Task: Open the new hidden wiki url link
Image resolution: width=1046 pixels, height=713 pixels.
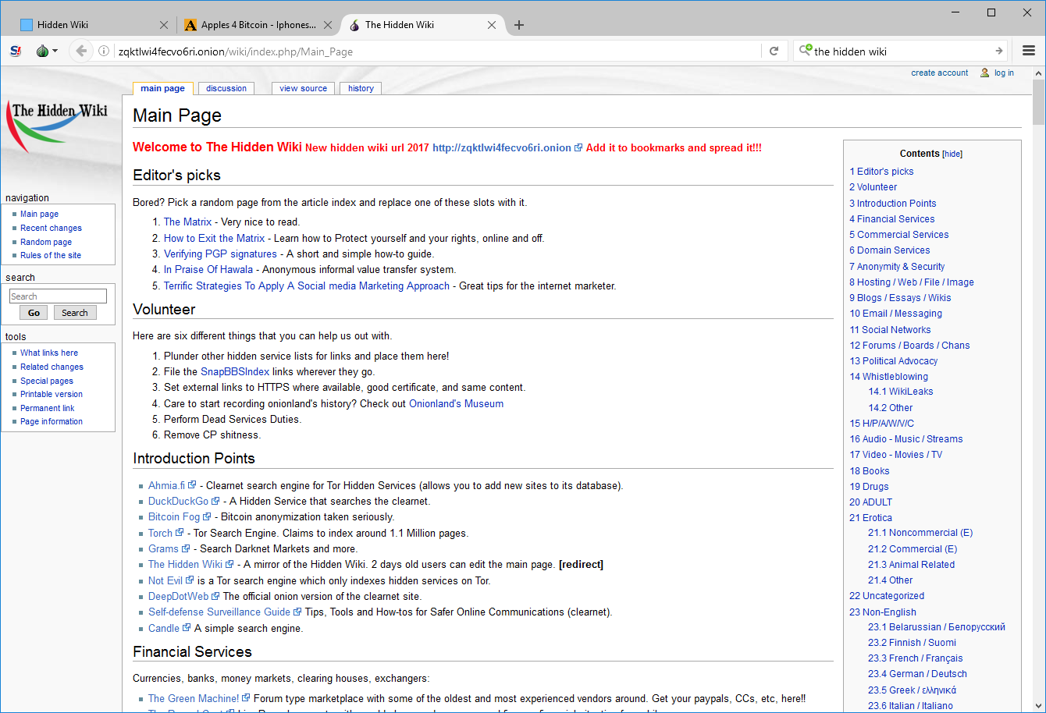Action: click(x=502, y=147)
